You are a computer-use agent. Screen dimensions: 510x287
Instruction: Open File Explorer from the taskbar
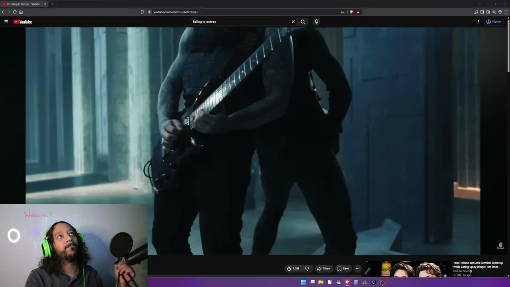321,282
